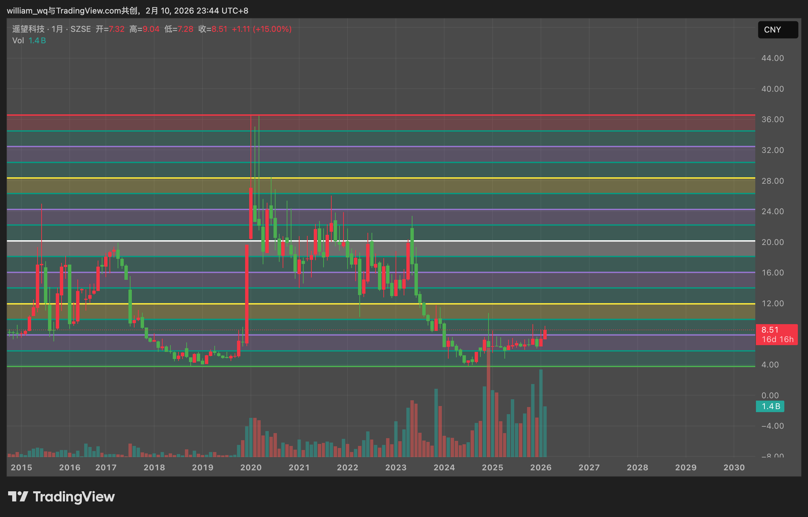808x517 pixels.
Task: Click the 1.4 B volume axis label
Action: 770,406
